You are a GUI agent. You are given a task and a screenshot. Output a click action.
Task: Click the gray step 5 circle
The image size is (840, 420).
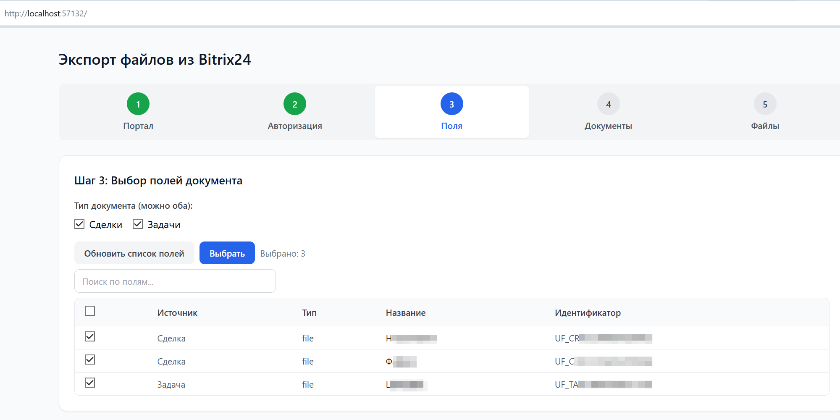coord(765,104)
